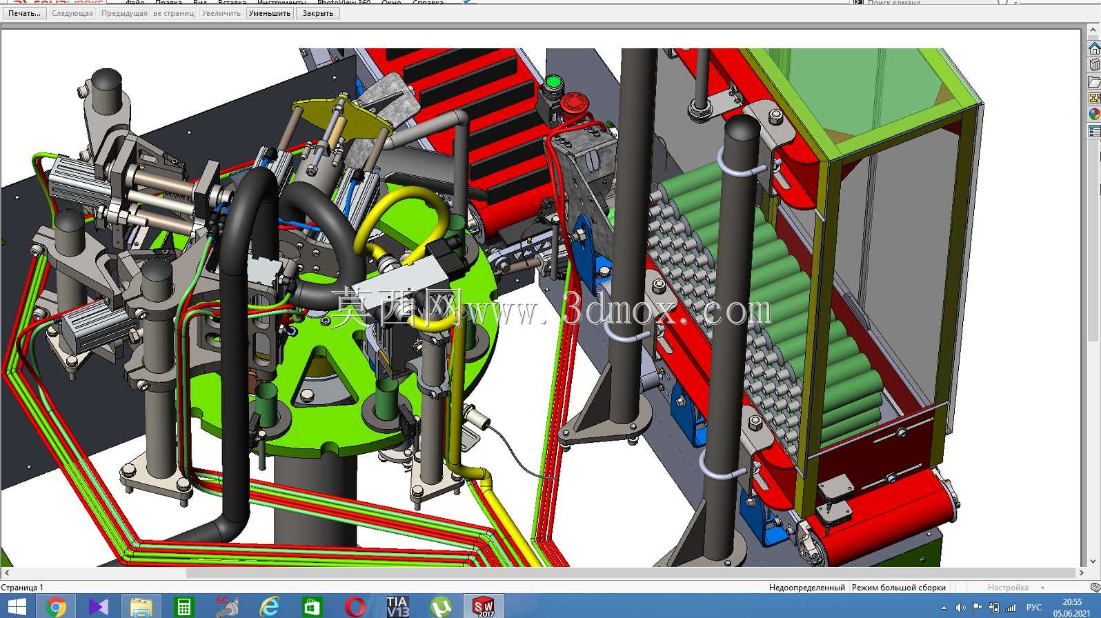
Task: Open the Windows Store taskbar icon
Action: point(312,606)
